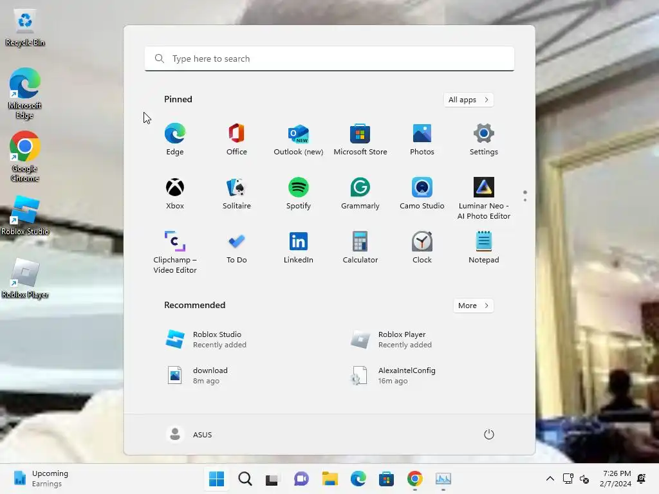Open the ASUS user account menu
Screen dimensions: 659x494
pyautogui.click(x=189, y=434)
